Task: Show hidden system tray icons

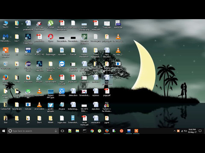Action: click(x=175, y=131)
